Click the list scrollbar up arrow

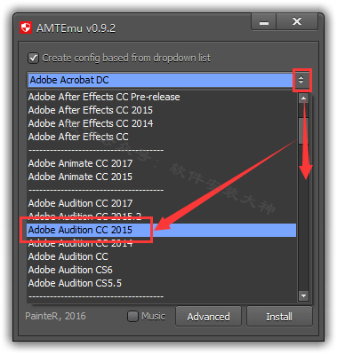tap(303, 98)
